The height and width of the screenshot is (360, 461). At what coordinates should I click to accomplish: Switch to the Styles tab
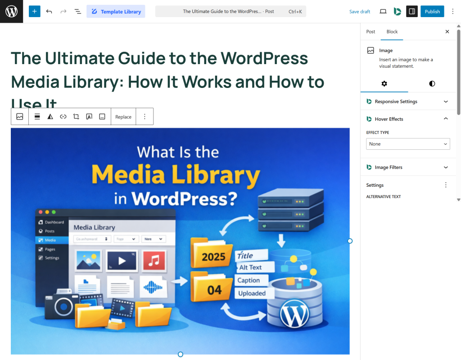tap(432, 83)
